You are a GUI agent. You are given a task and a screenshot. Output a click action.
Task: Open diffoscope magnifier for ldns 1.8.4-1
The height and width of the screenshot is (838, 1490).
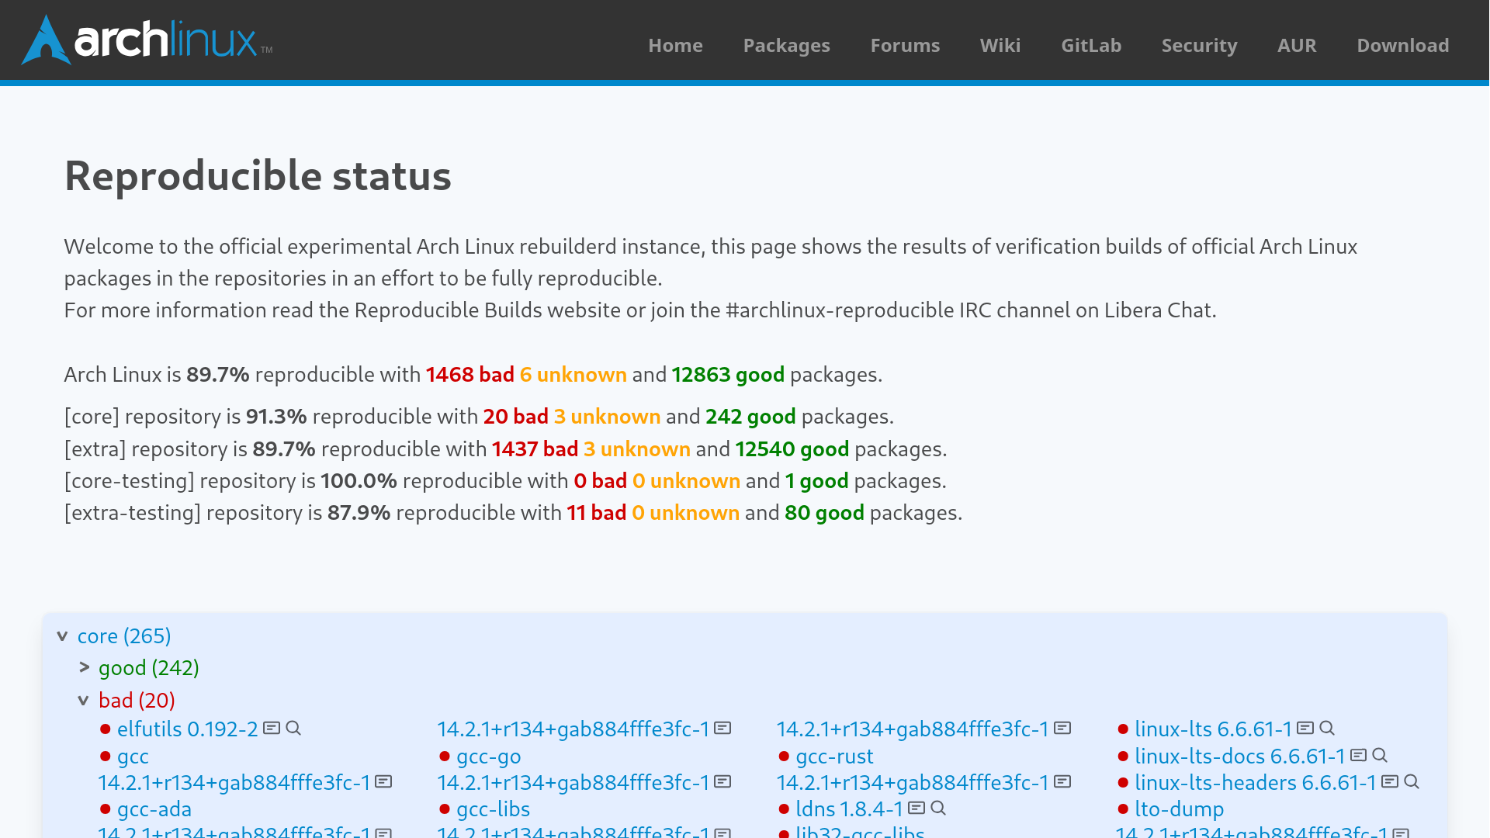coord(938,808)
